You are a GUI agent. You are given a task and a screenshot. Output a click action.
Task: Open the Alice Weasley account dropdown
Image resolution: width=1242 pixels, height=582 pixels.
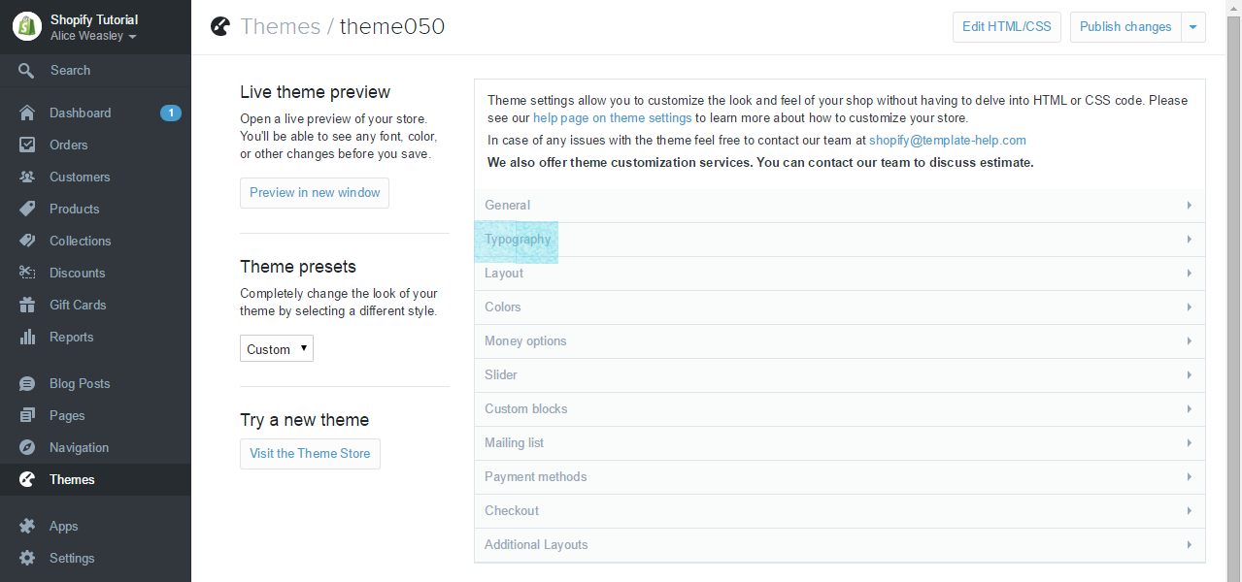click(x=93, y=36)
